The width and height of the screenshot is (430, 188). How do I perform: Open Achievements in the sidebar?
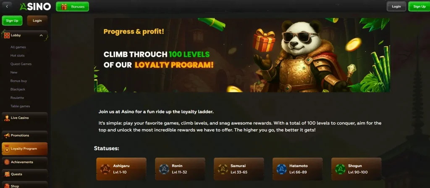pyautogui.click(x=25, y=162)
